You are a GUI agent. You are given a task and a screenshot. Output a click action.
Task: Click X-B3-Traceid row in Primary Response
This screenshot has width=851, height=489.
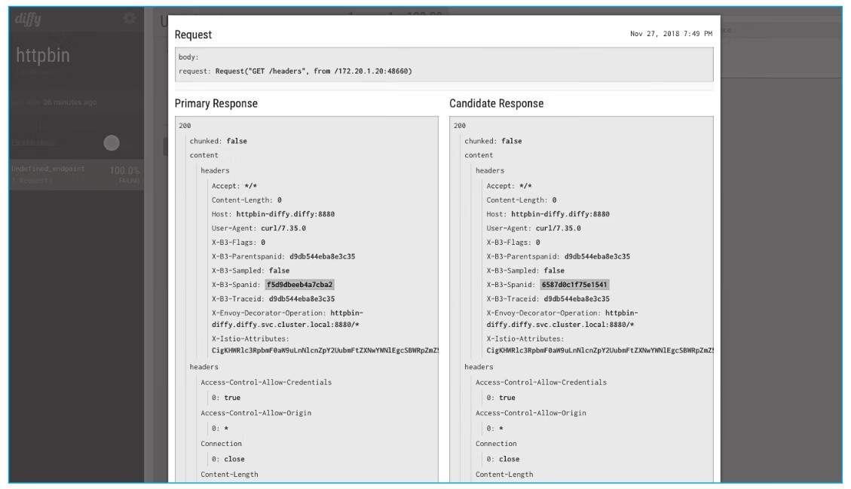[273, 299]
